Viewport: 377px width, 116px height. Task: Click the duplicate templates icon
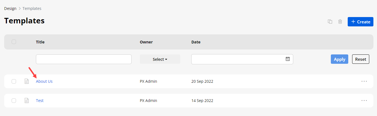click(330, 22)
